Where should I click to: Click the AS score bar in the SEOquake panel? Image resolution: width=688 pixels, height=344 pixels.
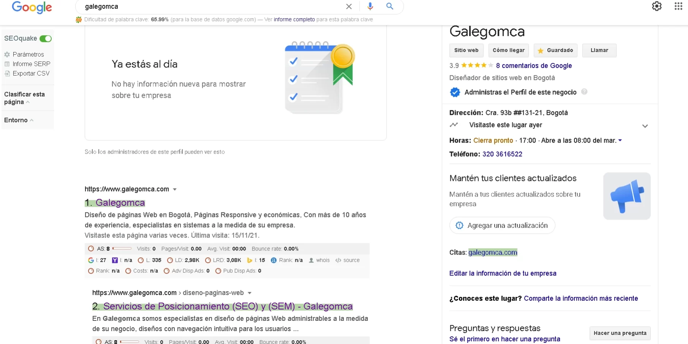[x=122, y=249]
